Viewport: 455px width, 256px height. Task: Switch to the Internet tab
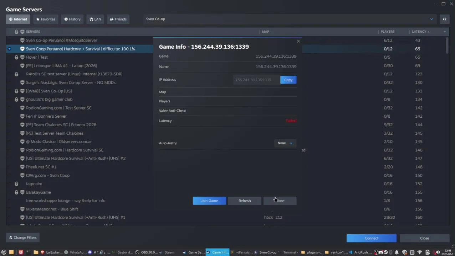tap(18, 19)
